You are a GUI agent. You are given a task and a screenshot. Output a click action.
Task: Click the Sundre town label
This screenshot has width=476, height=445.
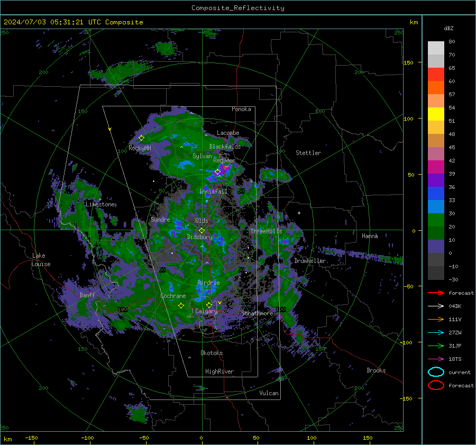click(160, 219)
